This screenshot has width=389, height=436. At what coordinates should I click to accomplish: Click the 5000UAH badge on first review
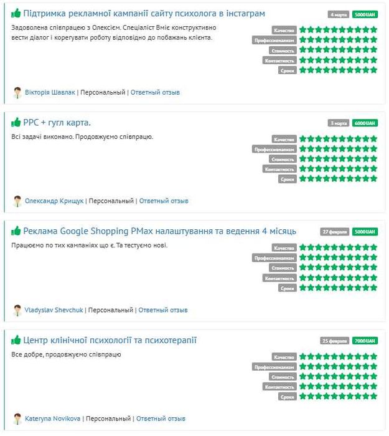pos(365,14)
